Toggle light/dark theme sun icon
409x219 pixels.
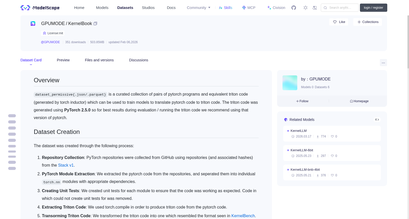point(305,8)
